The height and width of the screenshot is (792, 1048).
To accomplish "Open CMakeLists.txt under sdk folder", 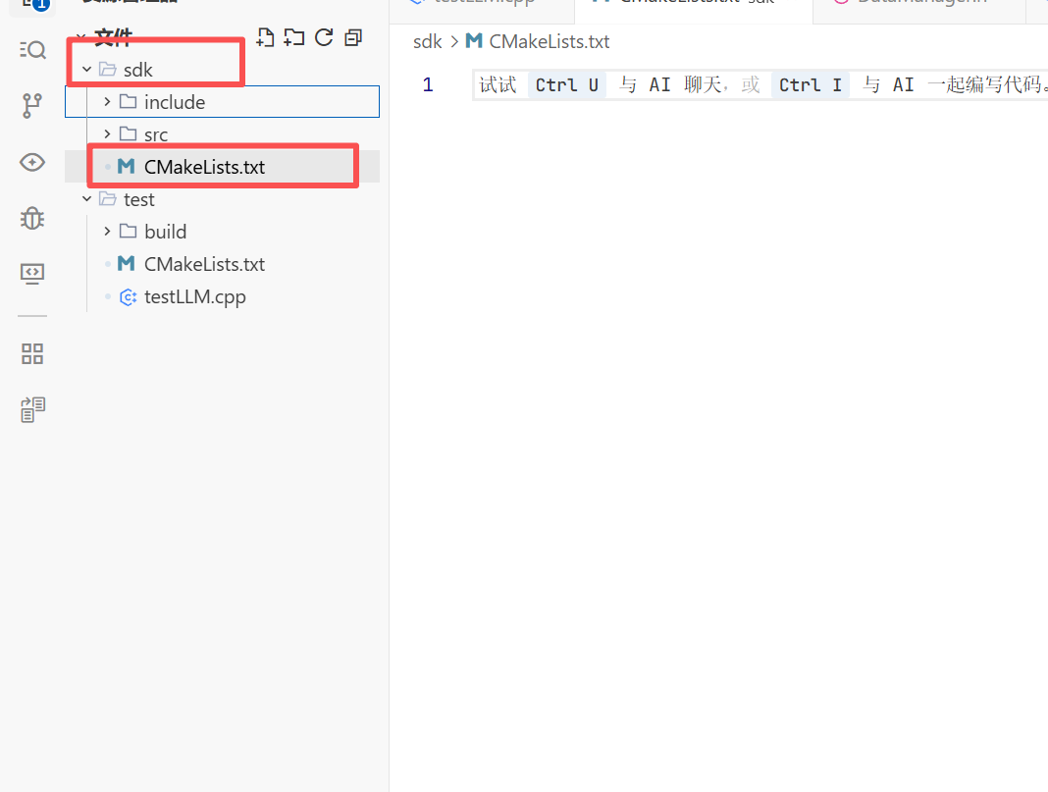I will click(x=222, y=167).
